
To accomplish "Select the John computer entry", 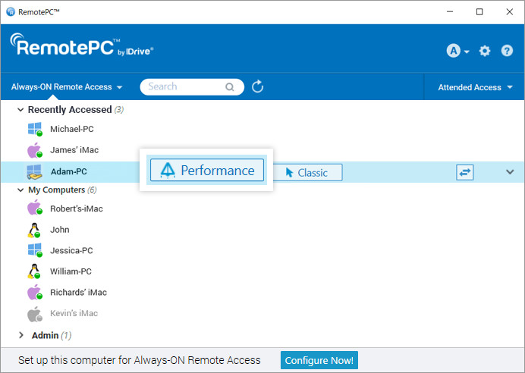I will click(60, 230).
